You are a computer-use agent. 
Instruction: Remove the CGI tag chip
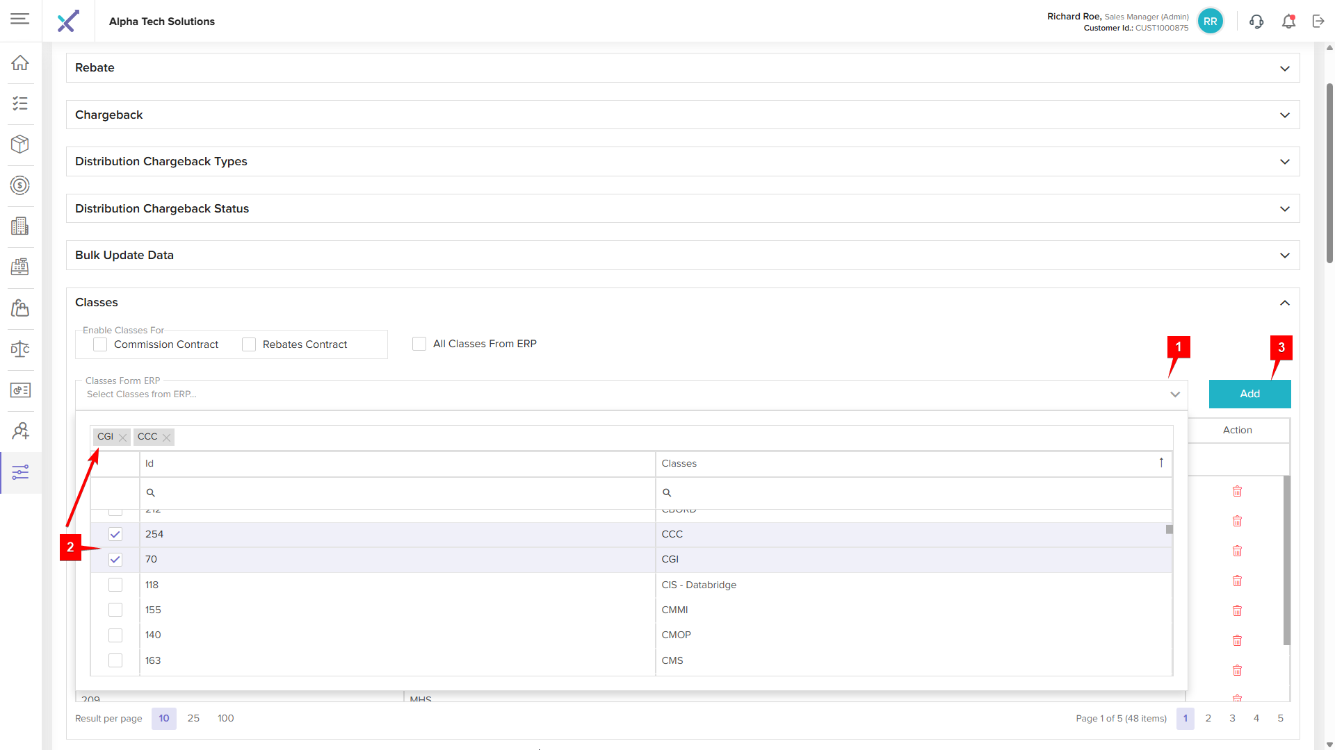coord(123,437)
